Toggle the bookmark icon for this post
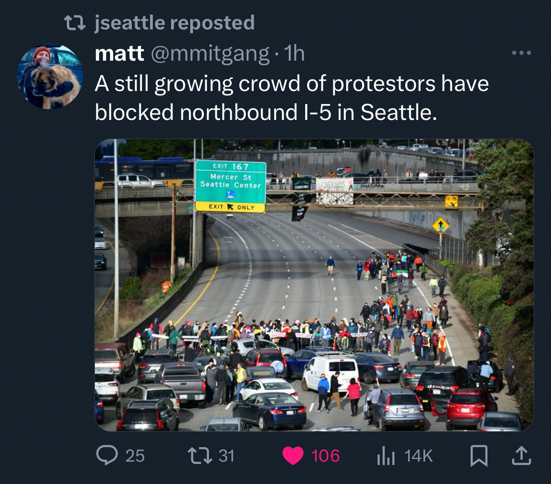The image size is (551, 484). (479, 456)
